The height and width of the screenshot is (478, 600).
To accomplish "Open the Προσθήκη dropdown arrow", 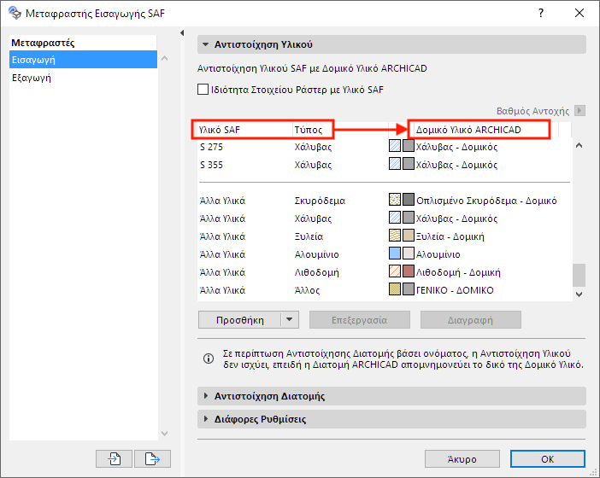I will click(290, 319).
